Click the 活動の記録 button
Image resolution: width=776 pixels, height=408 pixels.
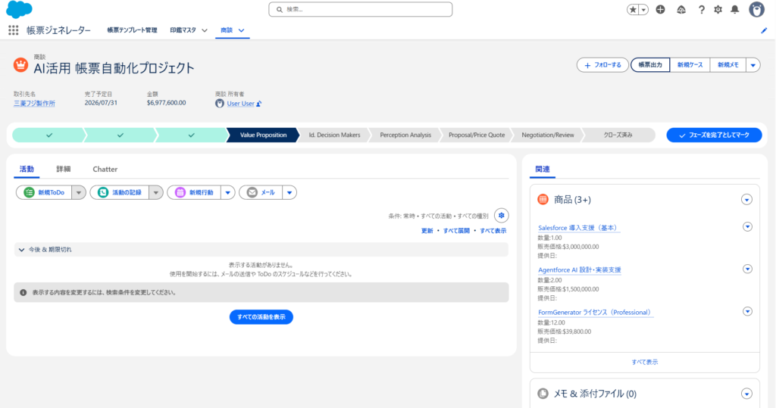(x=119, y=192)
